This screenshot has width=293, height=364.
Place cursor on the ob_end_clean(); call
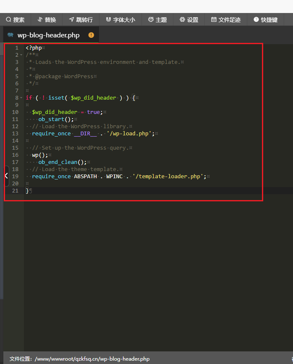click(x=62, y=162)
